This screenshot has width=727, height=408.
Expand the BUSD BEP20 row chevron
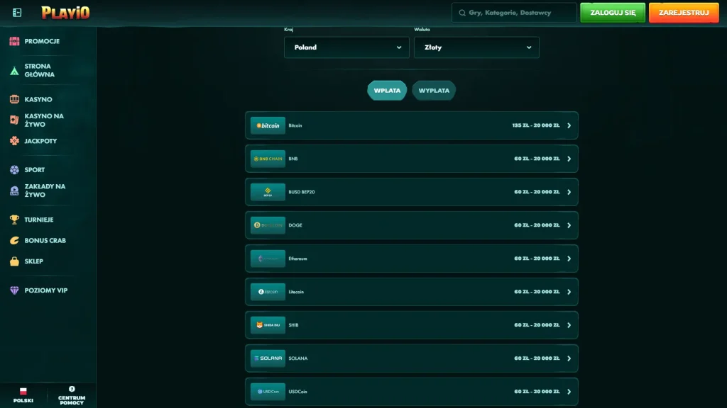coord(569,192)
